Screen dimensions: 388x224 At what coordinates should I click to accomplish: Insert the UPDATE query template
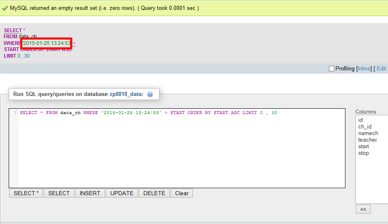(x=122, y=193)
